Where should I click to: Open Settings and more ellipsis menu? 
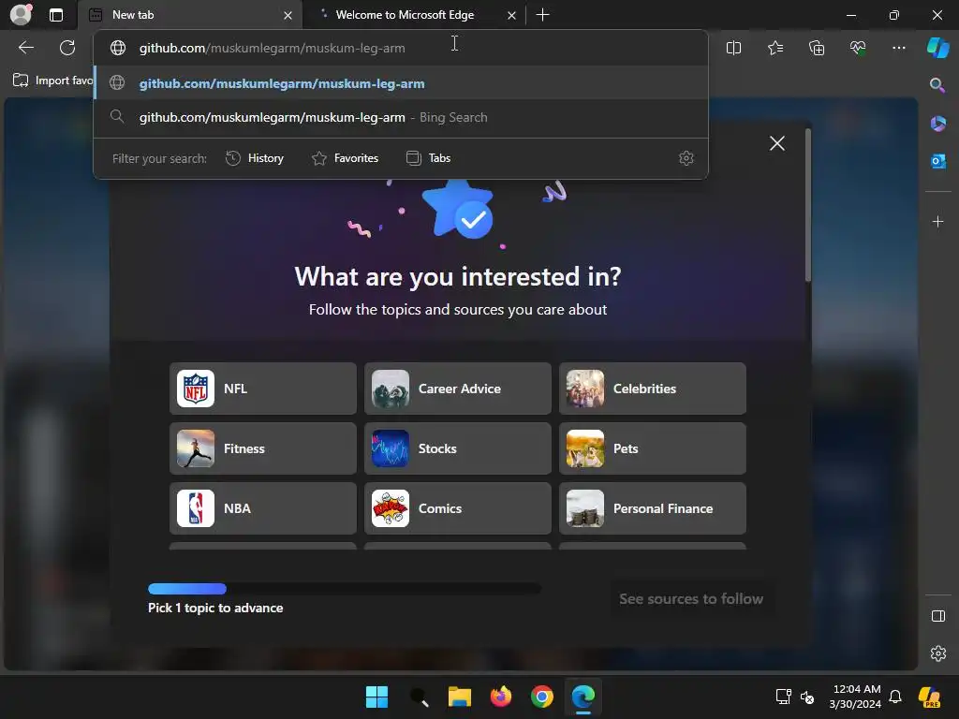[898, 48]
